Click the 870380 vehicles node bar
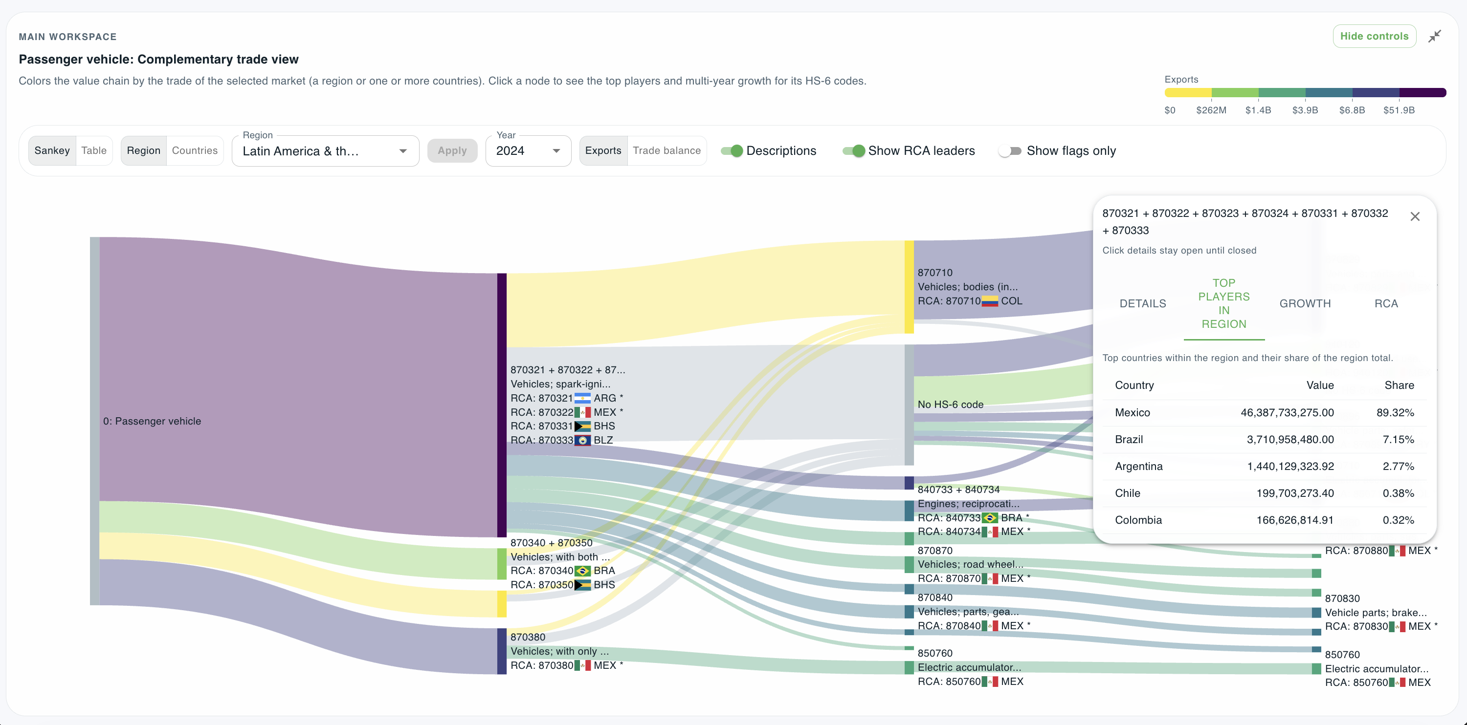 [502, 651]
